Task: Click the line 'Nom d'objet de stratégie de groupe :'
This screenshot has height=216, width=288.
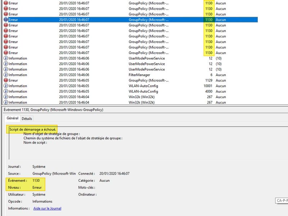Action: click(x=51, y=134)
